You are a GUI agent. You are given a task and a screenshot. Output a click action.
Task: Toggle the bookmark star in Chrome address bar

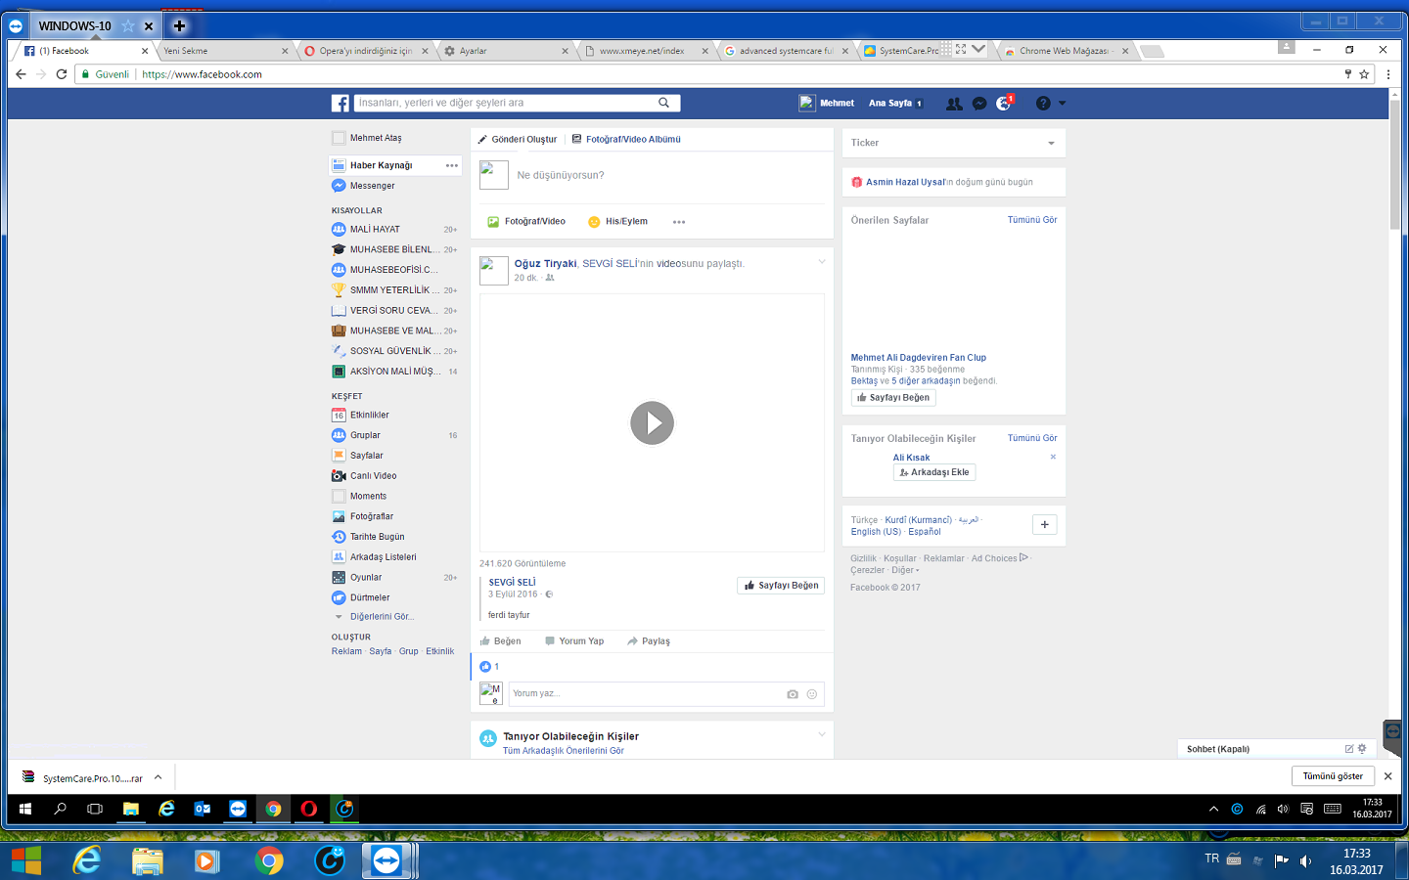click(x=1364, y=74)
